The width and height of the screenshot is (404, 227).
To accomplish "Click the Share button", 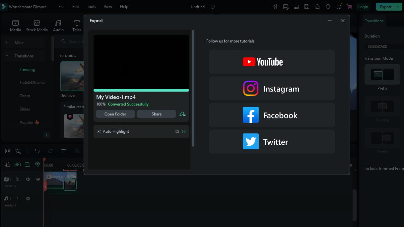I will click(157, 114).
